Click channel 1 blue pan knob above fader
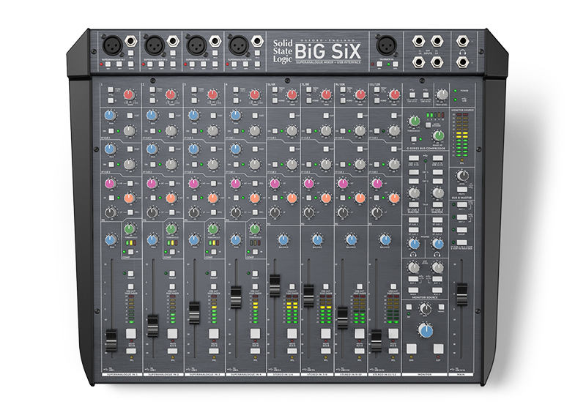 coord(111,239)
